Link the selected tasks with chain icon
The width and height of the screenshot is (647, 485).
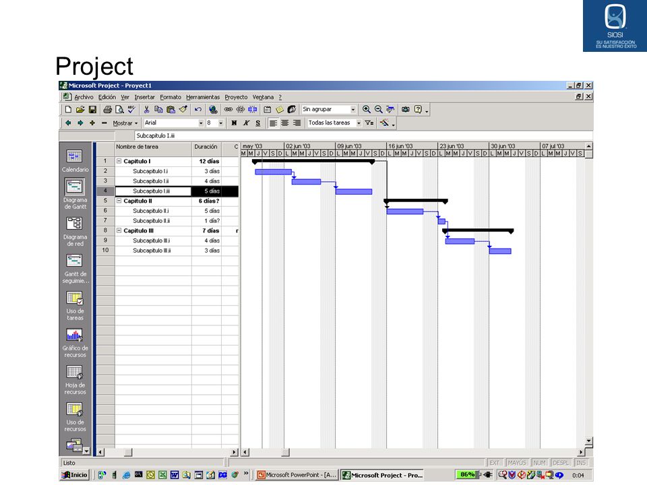coord(228,109)
